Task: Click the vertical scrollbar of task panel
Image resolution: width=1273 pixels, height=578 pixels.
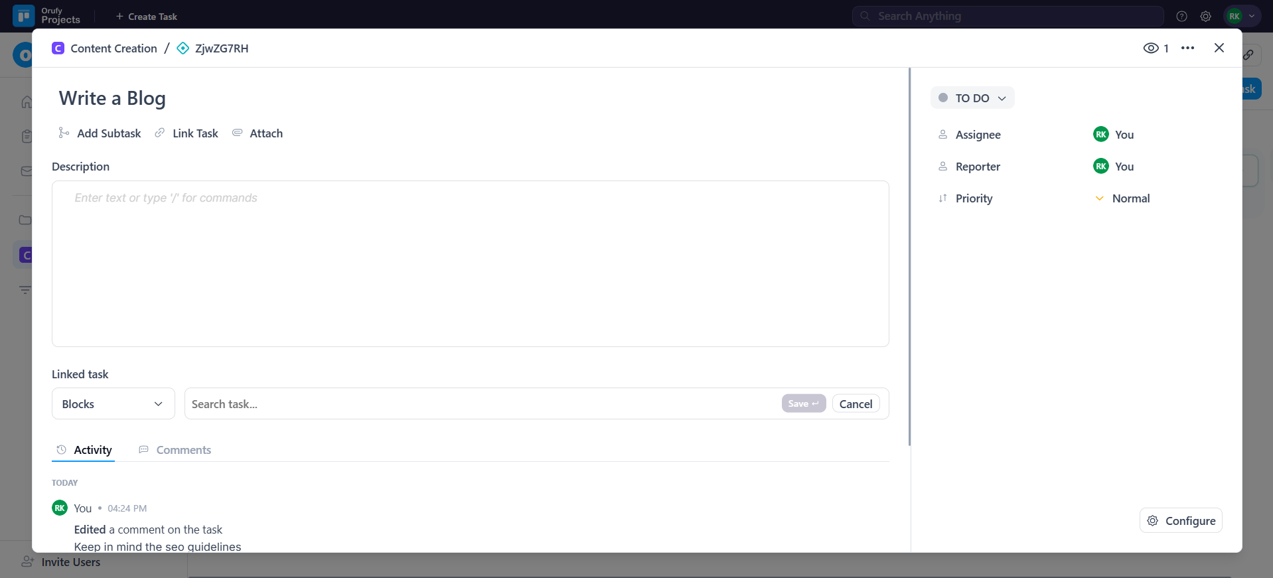Action: (909, 259)
